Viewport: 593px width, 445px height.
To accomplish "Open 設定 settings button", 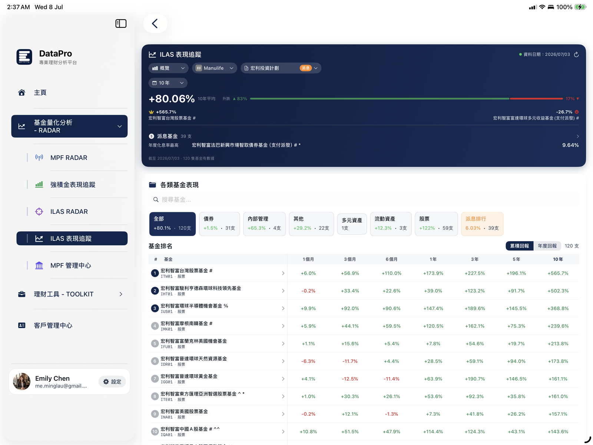I will 112,382.
